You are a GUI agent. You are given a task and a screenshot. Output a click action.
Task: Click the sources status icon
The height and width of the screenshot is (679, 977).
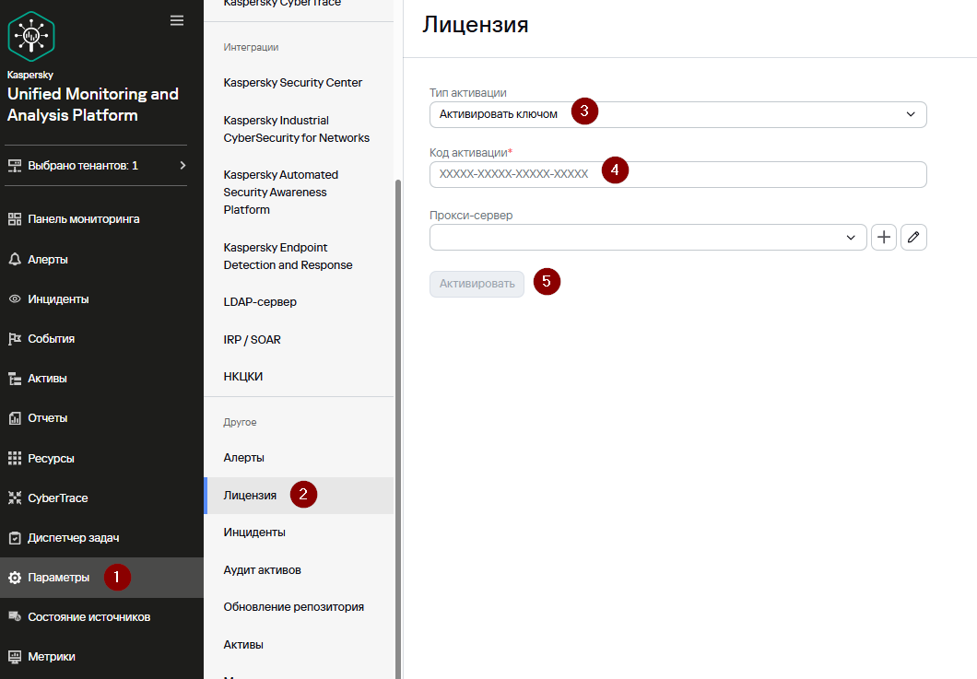pyautogui.click(x=15, y=616)
